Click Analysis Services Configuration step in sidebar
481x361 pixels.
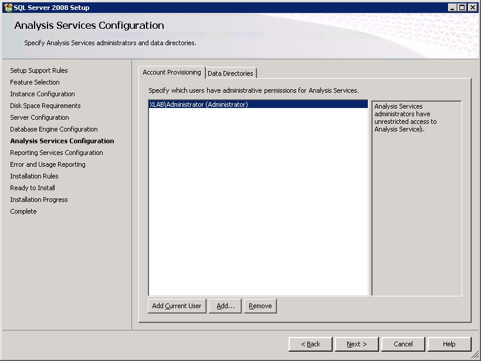(62, 141)
